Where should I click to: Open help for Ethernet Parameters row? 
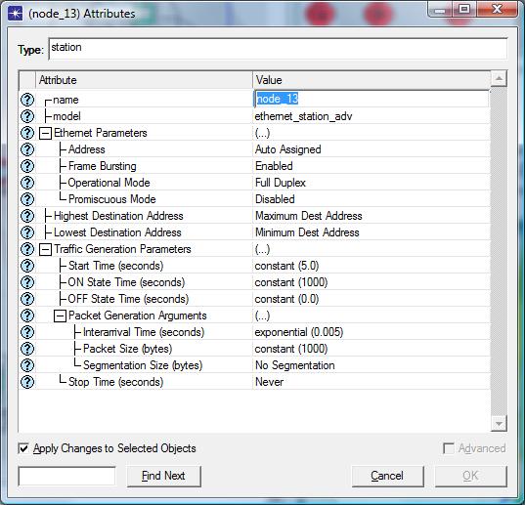pyautogui.click(x=27, y=133)
